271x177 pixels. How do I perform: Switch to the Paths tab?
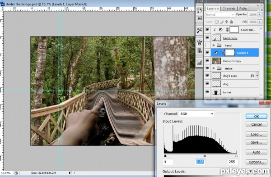[x=243, y=9]
